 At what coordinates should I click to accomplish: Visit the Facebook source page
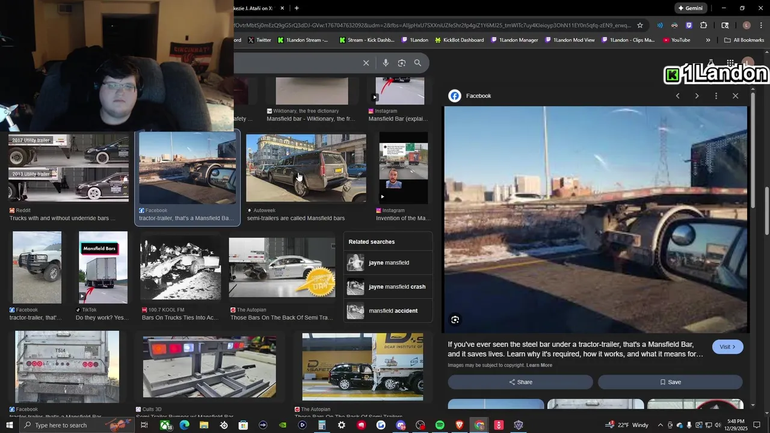[727, 347]
